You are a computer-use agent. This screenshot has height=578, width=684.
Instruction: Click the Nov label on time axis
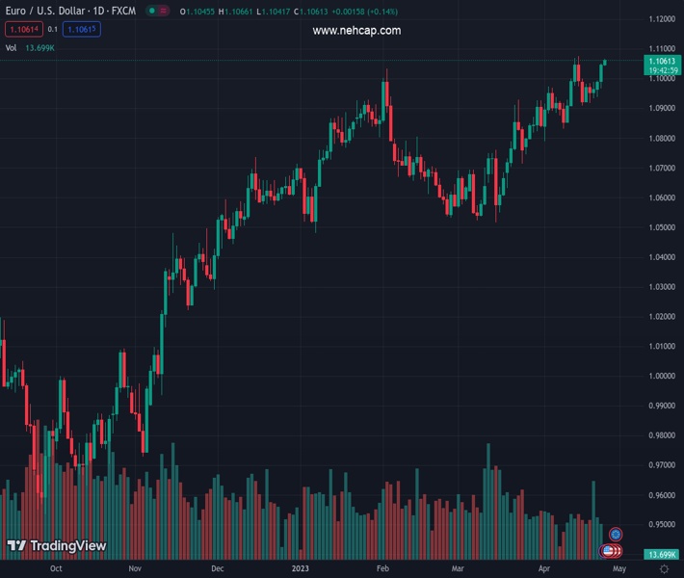coord(135,568)
